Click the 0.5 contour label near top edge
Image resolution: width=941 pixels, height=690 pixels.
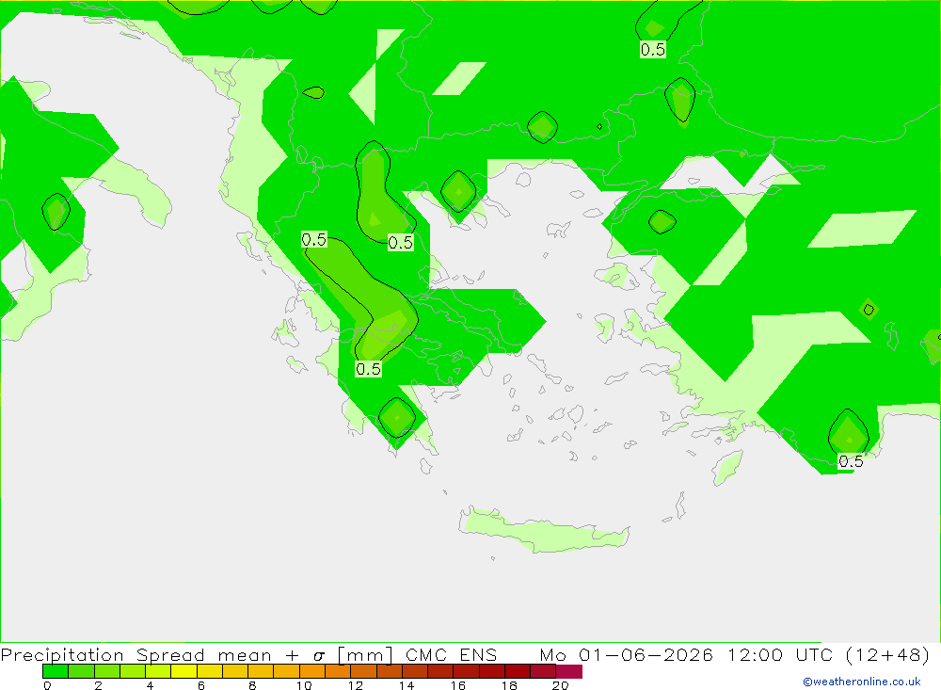[x=653, y=49]
